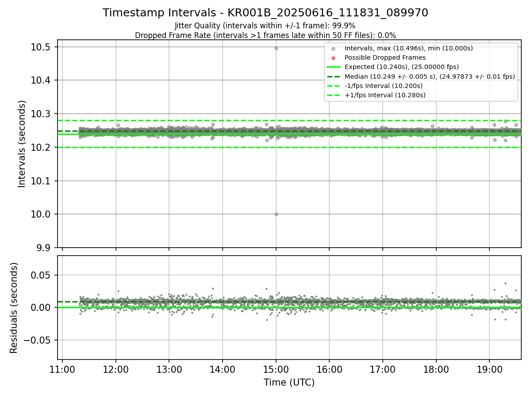The width and height of the screenshot is (531, 398).
Task: Click the 11:00 x-axis tick label
Action: (x=62, y=370)
